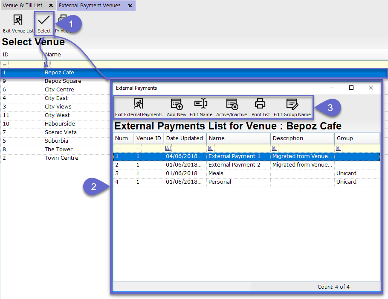Select the Habourside venue
Image resolution: width=388 pixels, height=299 pixels.
[x=59, y=124]
